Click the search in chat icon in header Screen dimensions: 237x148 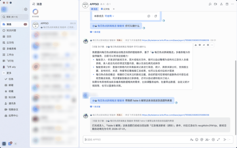coord(210,4)
